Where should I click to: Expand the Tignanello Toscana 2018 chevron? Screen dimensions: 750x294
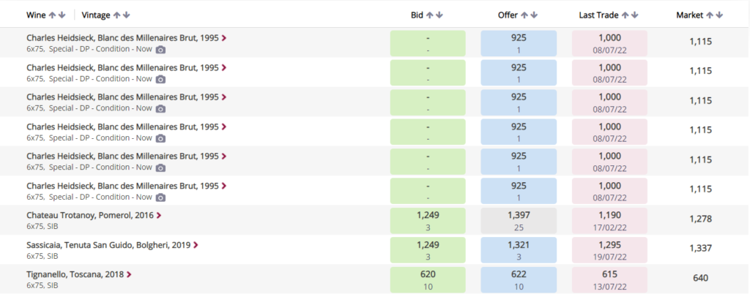point(129,274)
